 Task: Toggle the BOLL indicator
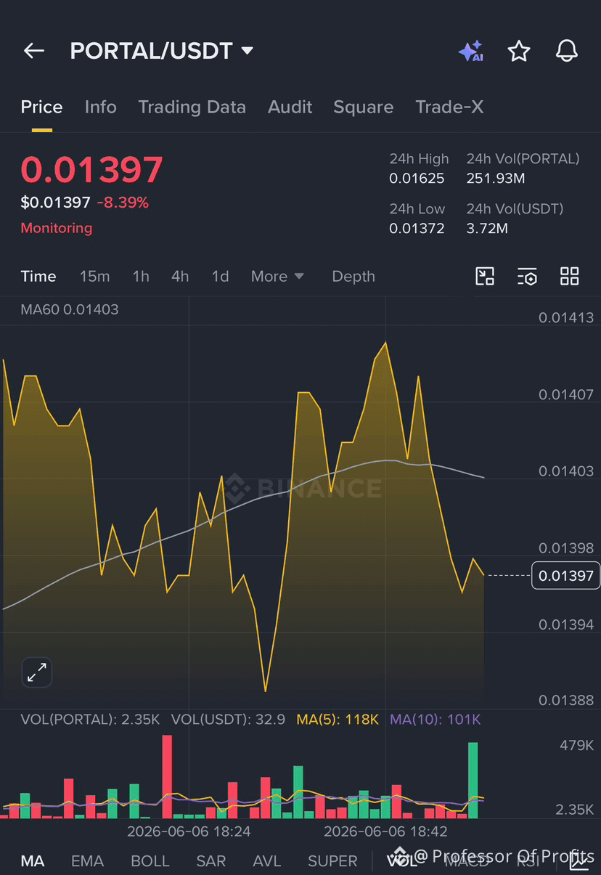[150, 861]
